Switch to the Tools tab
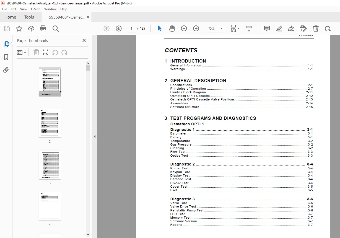The width and height of the screenshot is (340, 238). pos(29,17)
